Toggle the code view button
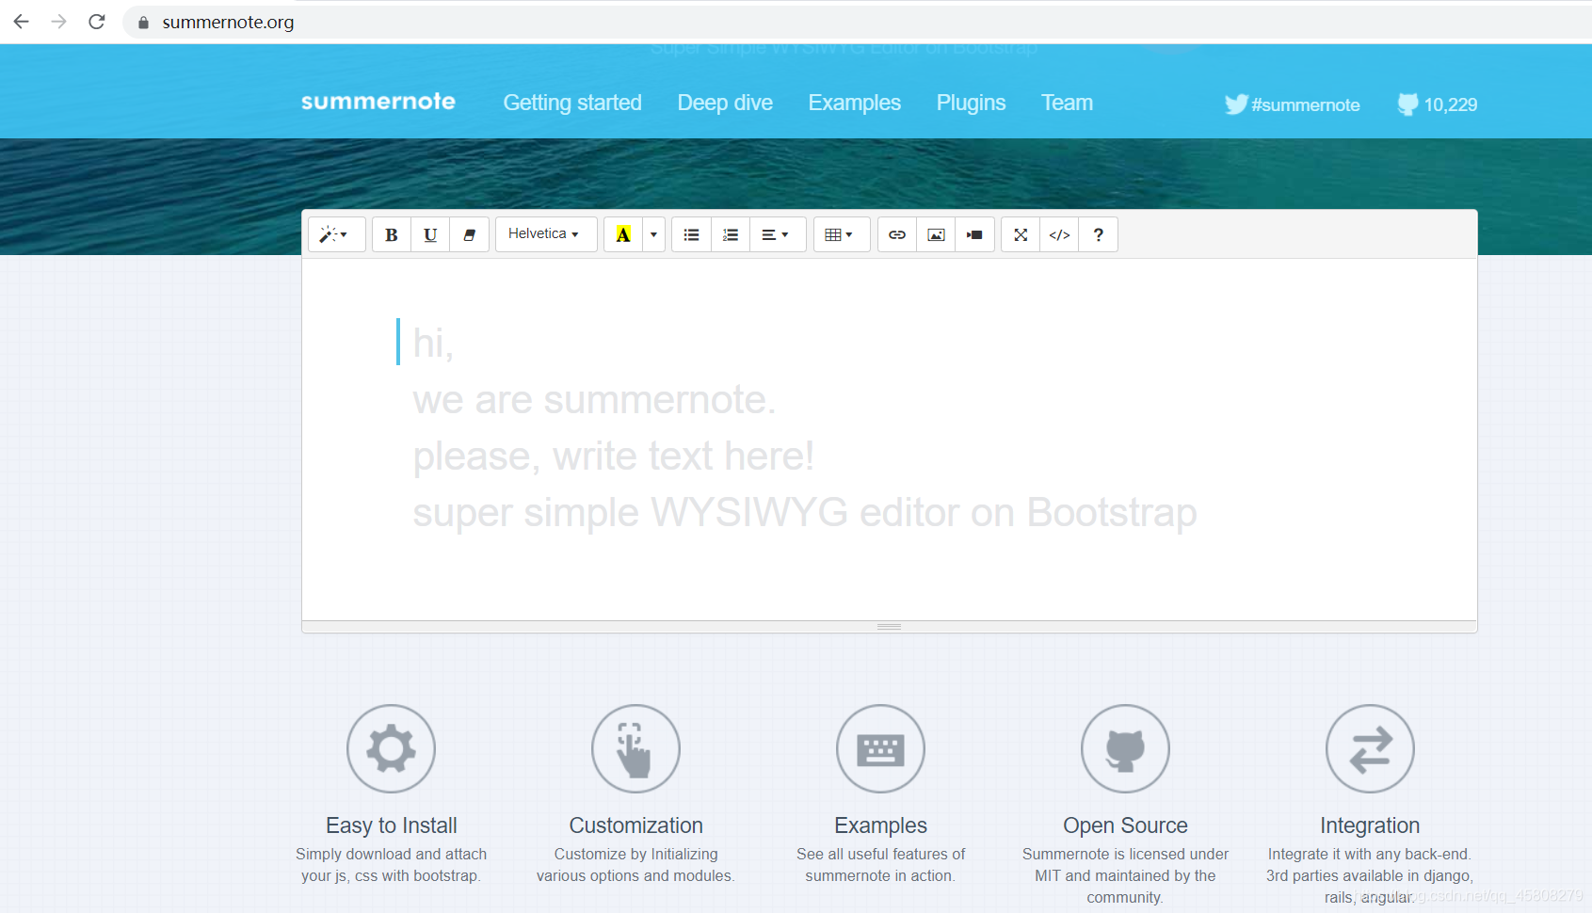 1059,235
